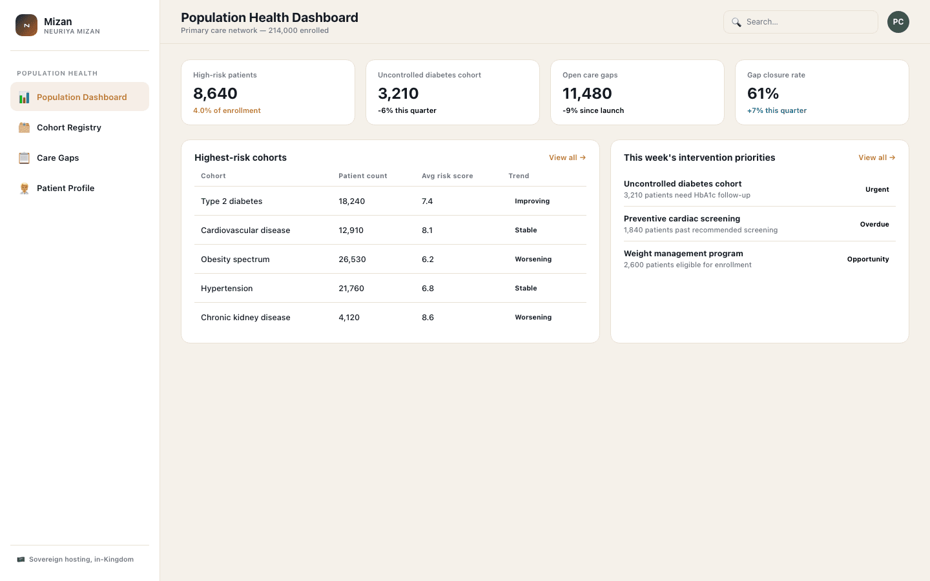Click the Stable badge for Cardiovascular disease
Image resolution: width=930 pixels, height=581 pixels.
(526, 230)
